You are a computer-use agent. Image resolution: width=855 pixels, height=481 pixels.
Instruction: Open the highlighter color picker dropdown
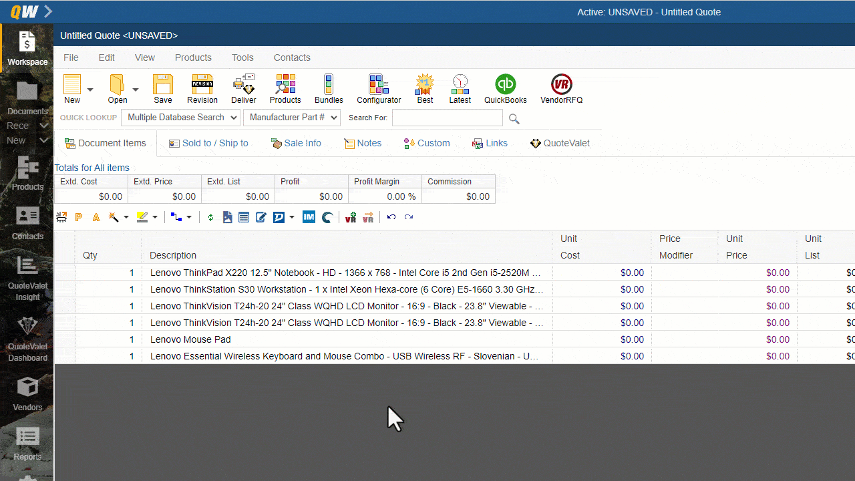(155, 217)
